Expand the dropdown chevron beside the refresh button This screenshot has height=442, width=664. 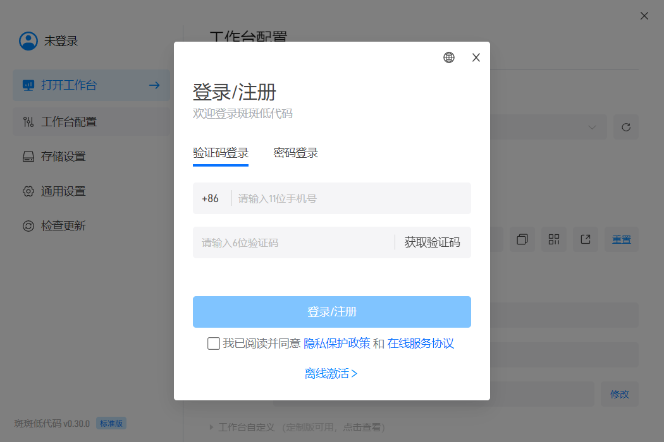point(592,127)
